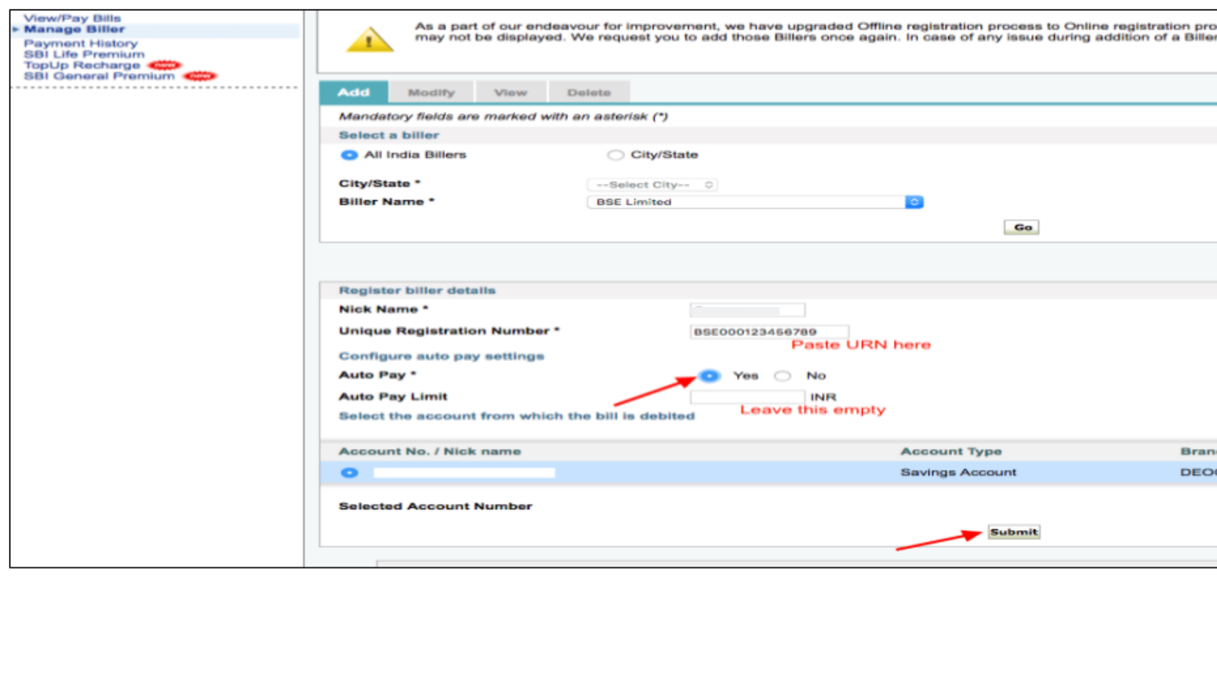1217x684 pixels.
Task: Switch to the Delete tab
Action: click(x=589, y=92)
